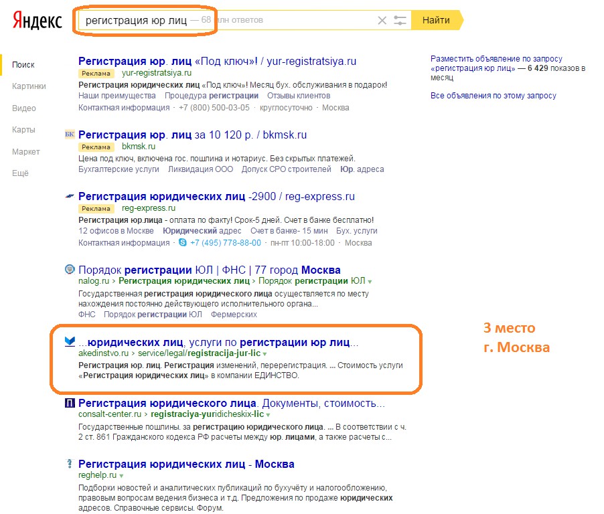Open Ликвидация ООО sitelink
This screenshot has width=604, height=514.
pos(200,169)
